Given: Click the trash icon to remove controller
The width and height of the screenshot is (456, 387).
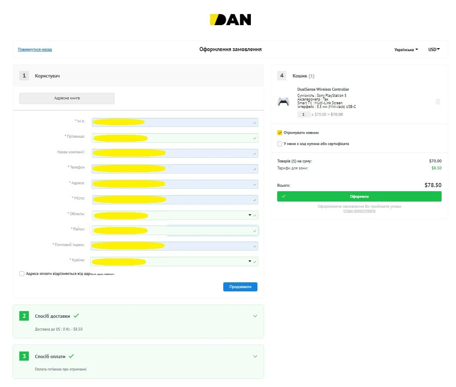Looking at the screenshot, I should click(x=437, y=102).
